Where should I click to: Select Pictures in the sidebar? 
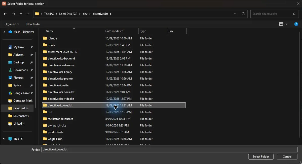(x=18, y=78)
